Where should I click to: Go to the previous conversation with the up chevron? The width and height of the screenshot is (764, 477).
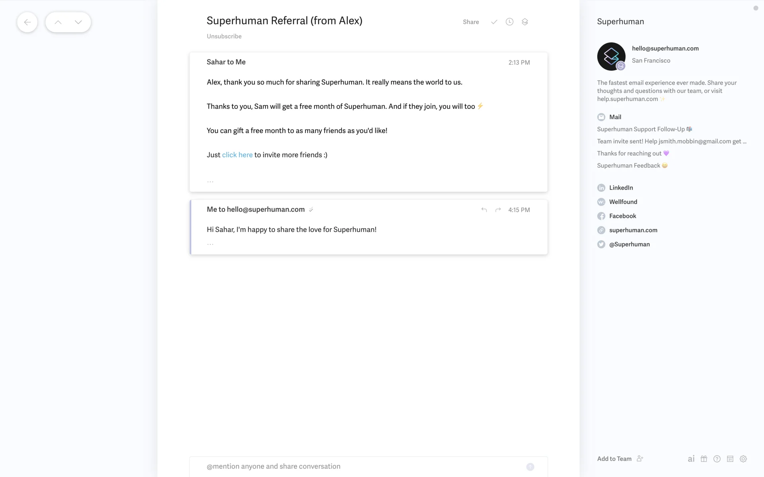(58, 22)
